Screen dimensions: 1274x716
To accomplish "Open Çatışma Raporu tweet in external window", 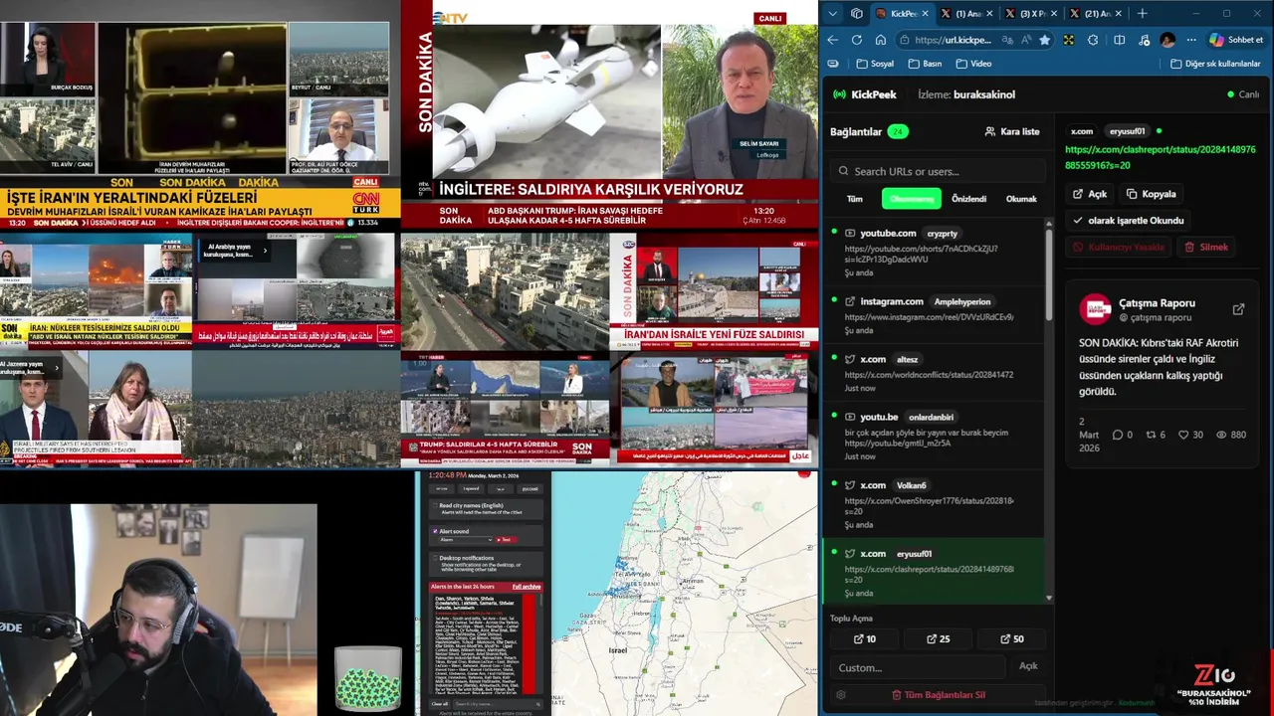I will (1238, 309).
